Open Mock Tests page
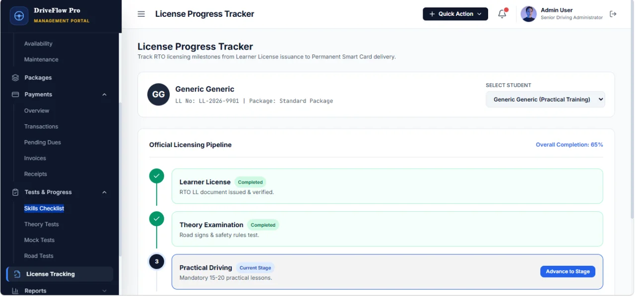The width and height of the screenshot is (635, 296). tap(40, 240)
